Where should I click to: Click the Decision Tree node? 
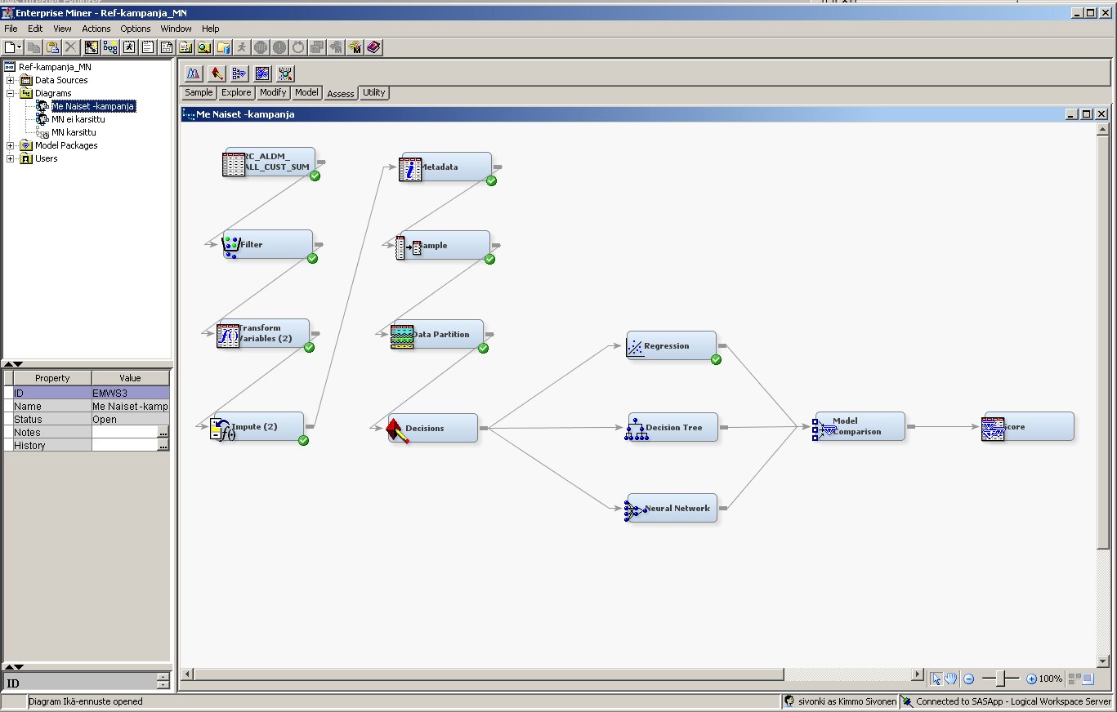click(x=672, y=427)
